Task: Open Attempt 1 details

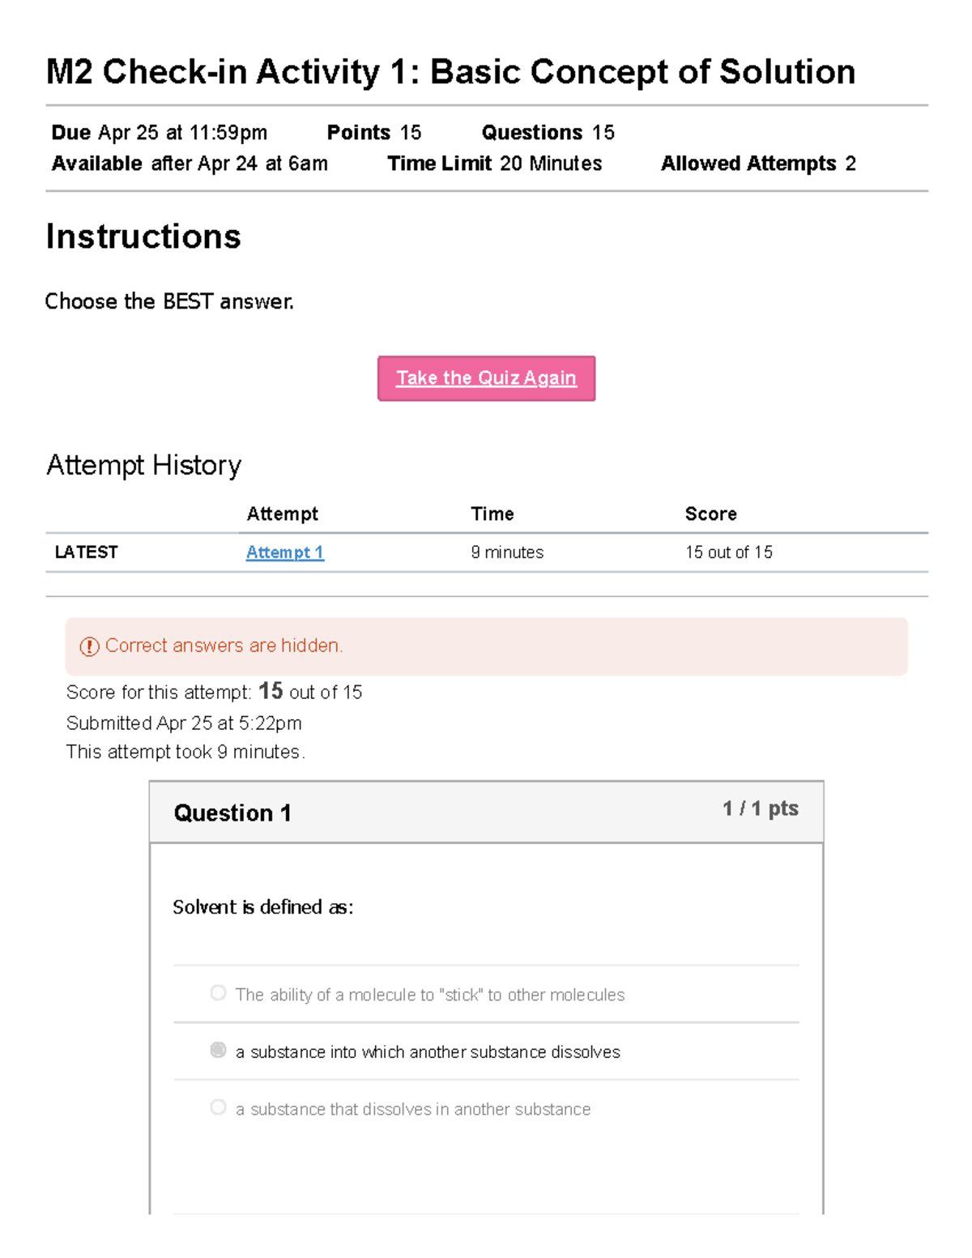Action: pyautogui.click(x=283, y=552)
